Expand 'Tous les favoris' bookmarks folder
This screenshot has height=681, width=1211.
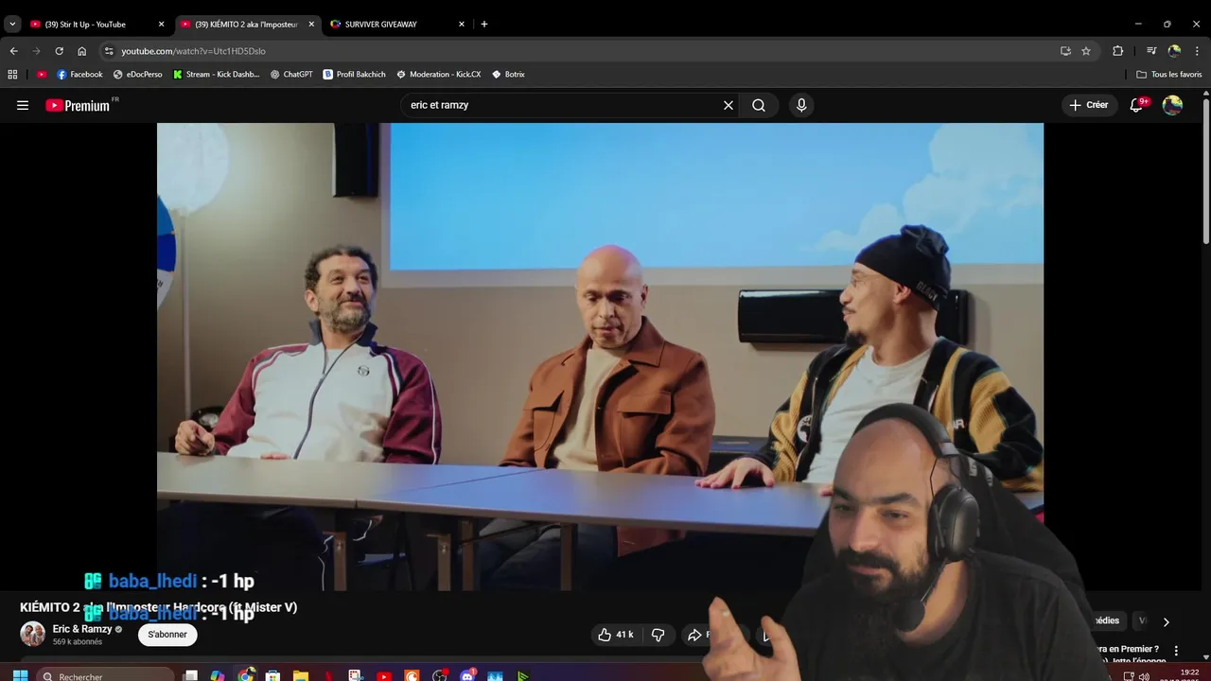(x=1169, y=74)
